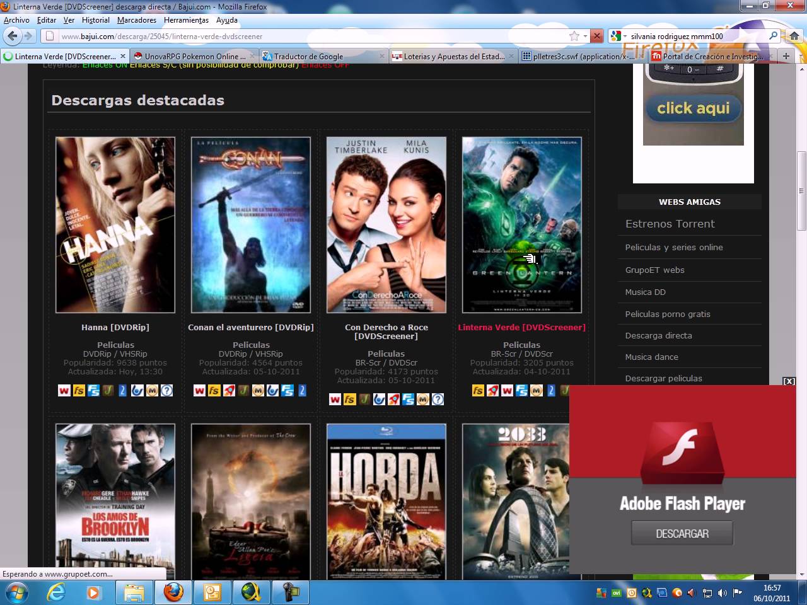Click the DESCARGAR button for Flash Player

click(x=682, y=534)
